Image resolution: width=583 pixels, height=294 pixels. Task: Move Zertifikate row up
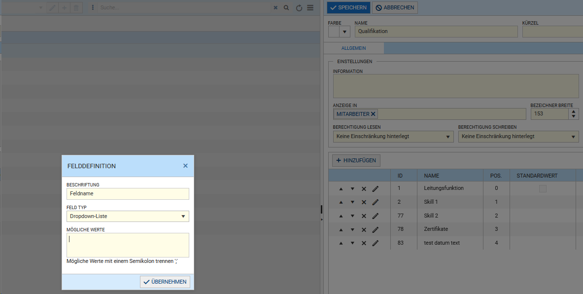click(x=341, y=229)
